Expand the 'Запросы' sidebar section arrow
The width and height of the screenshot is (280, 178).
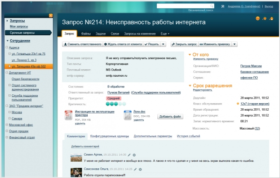click(7, 21)
